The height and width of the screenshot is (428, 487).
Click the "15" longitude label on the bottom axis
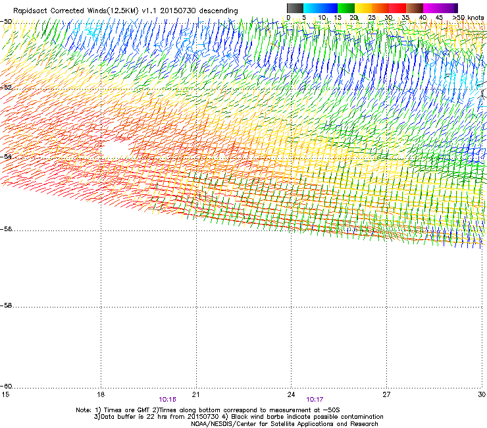(x=5, y=394)
